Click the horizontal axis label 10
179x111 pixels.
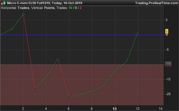(x=115, y=109)
